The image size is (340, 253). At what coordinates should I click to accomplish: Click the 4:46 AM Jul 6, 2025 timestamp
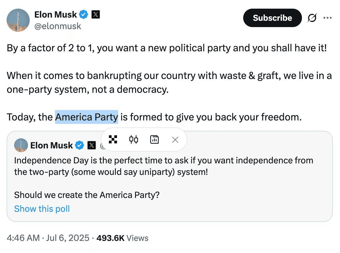point(48,238)
